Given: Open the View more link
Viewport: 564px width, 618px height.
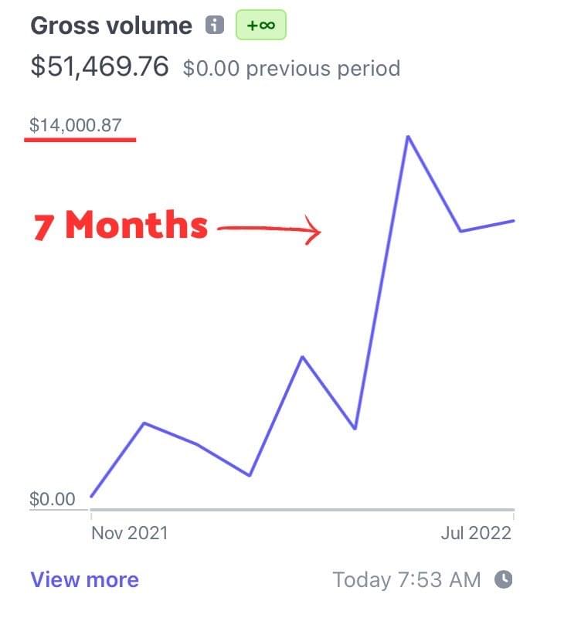Looking at the screenshot, I should pyautogui.click(x=84, y=579).
